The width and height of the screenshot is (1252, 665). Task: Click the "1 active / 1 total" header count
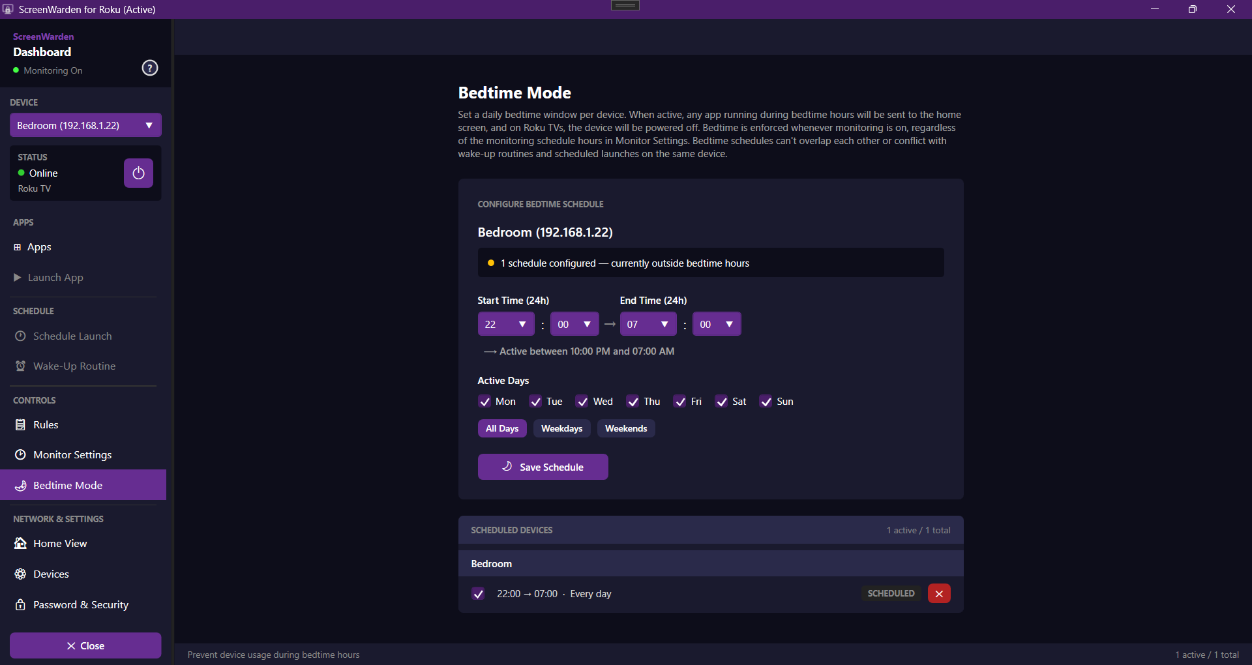pyautogui.click(x=918, y=530)
